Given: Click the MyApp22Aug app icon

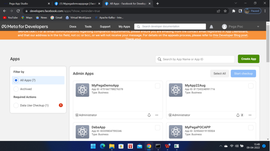Looking at the screenshot, I should [176, 90].
